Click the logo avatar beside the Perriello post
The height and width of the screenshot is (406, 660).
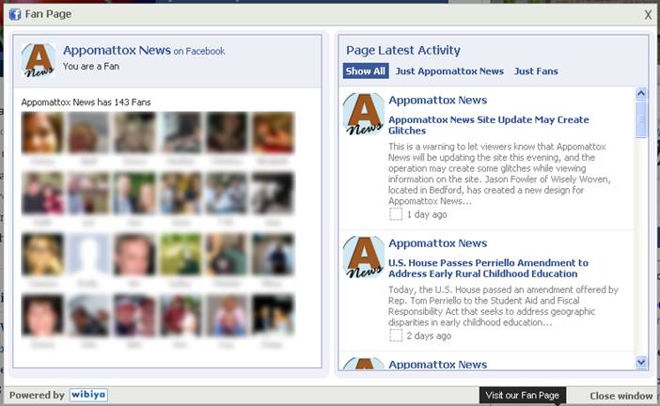(364, 257)
